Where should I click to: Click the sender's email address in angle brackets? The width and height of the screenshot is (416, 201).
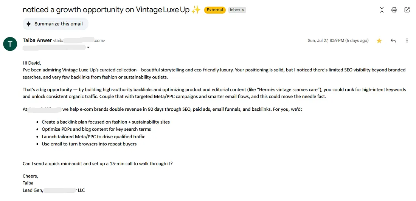(79, 41)
